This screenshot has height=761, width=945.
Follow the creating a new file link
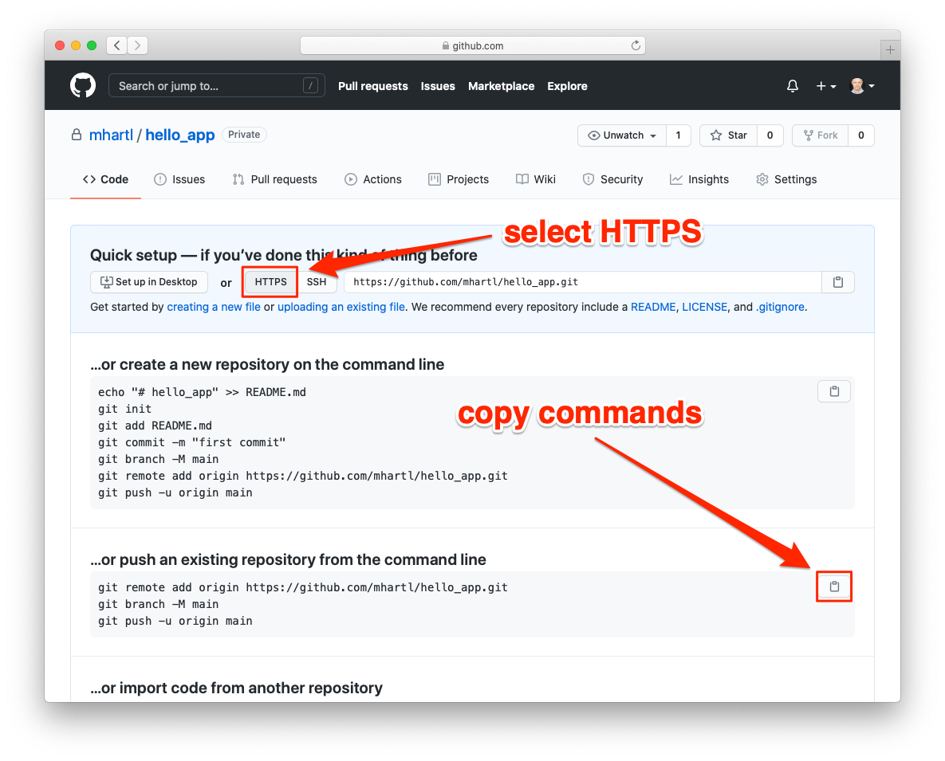213,307
